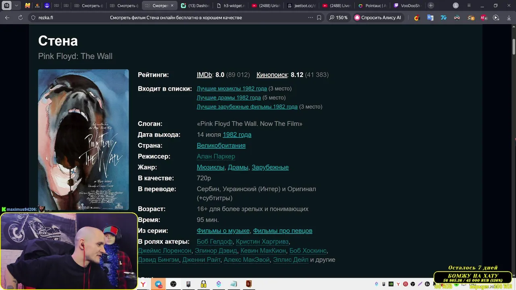Open the browser hamburger menu

click(469, 6)
